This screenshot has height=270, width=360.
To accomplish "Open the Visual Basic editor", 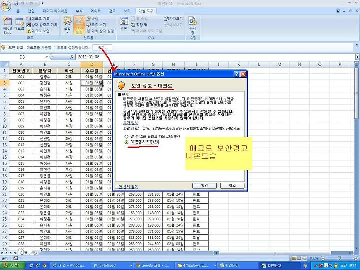I will [x=7, y=26].
